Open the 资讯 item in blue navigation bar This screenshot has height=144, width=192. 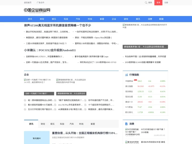30,19
